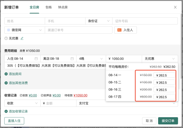The height and width of the screenshot is (128, 183).
Task: Click the question mark icon beside 无优惠
Action: [6, 39]
